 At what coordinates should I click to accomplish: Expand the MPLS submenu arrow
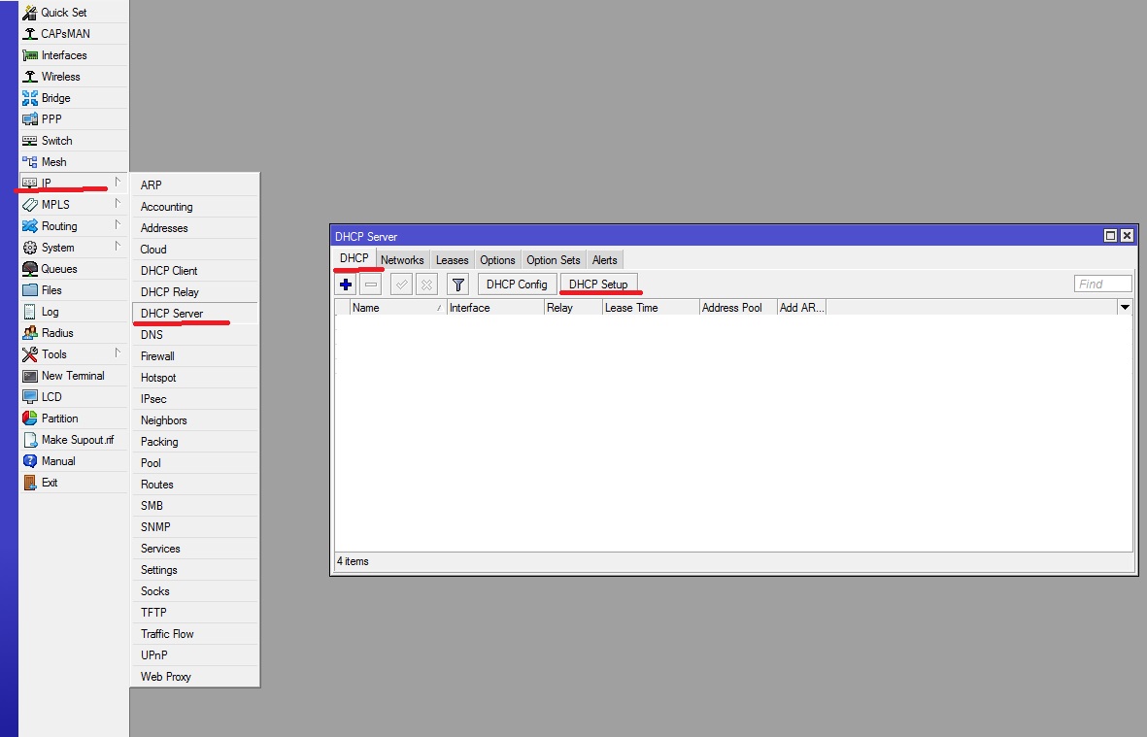pos(118,203)
